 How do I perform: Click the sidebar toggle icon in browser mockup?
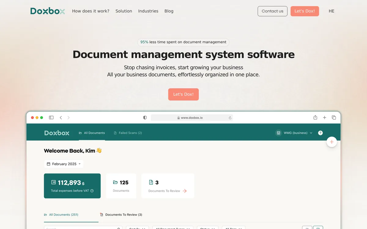pyautogui.click(x=51, y=118)
